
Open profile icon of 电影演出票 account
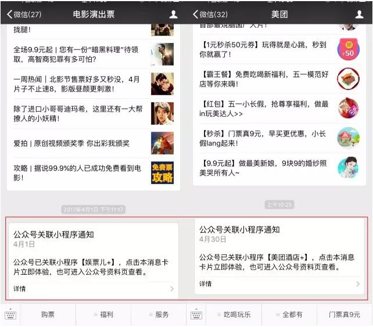(173, 15)
